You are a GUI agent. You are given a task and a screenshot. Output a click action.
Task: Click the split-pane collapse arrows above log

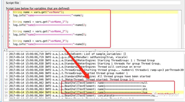click(5, 50)
